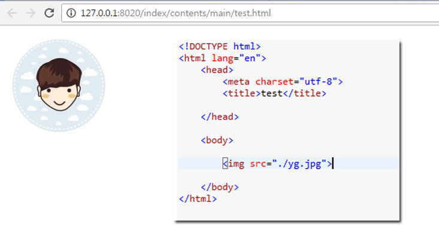The width and height of the screenshot is (439, 247).
Task: Click the <meta charset="utf-8"> line
Action: click(283, 82)
